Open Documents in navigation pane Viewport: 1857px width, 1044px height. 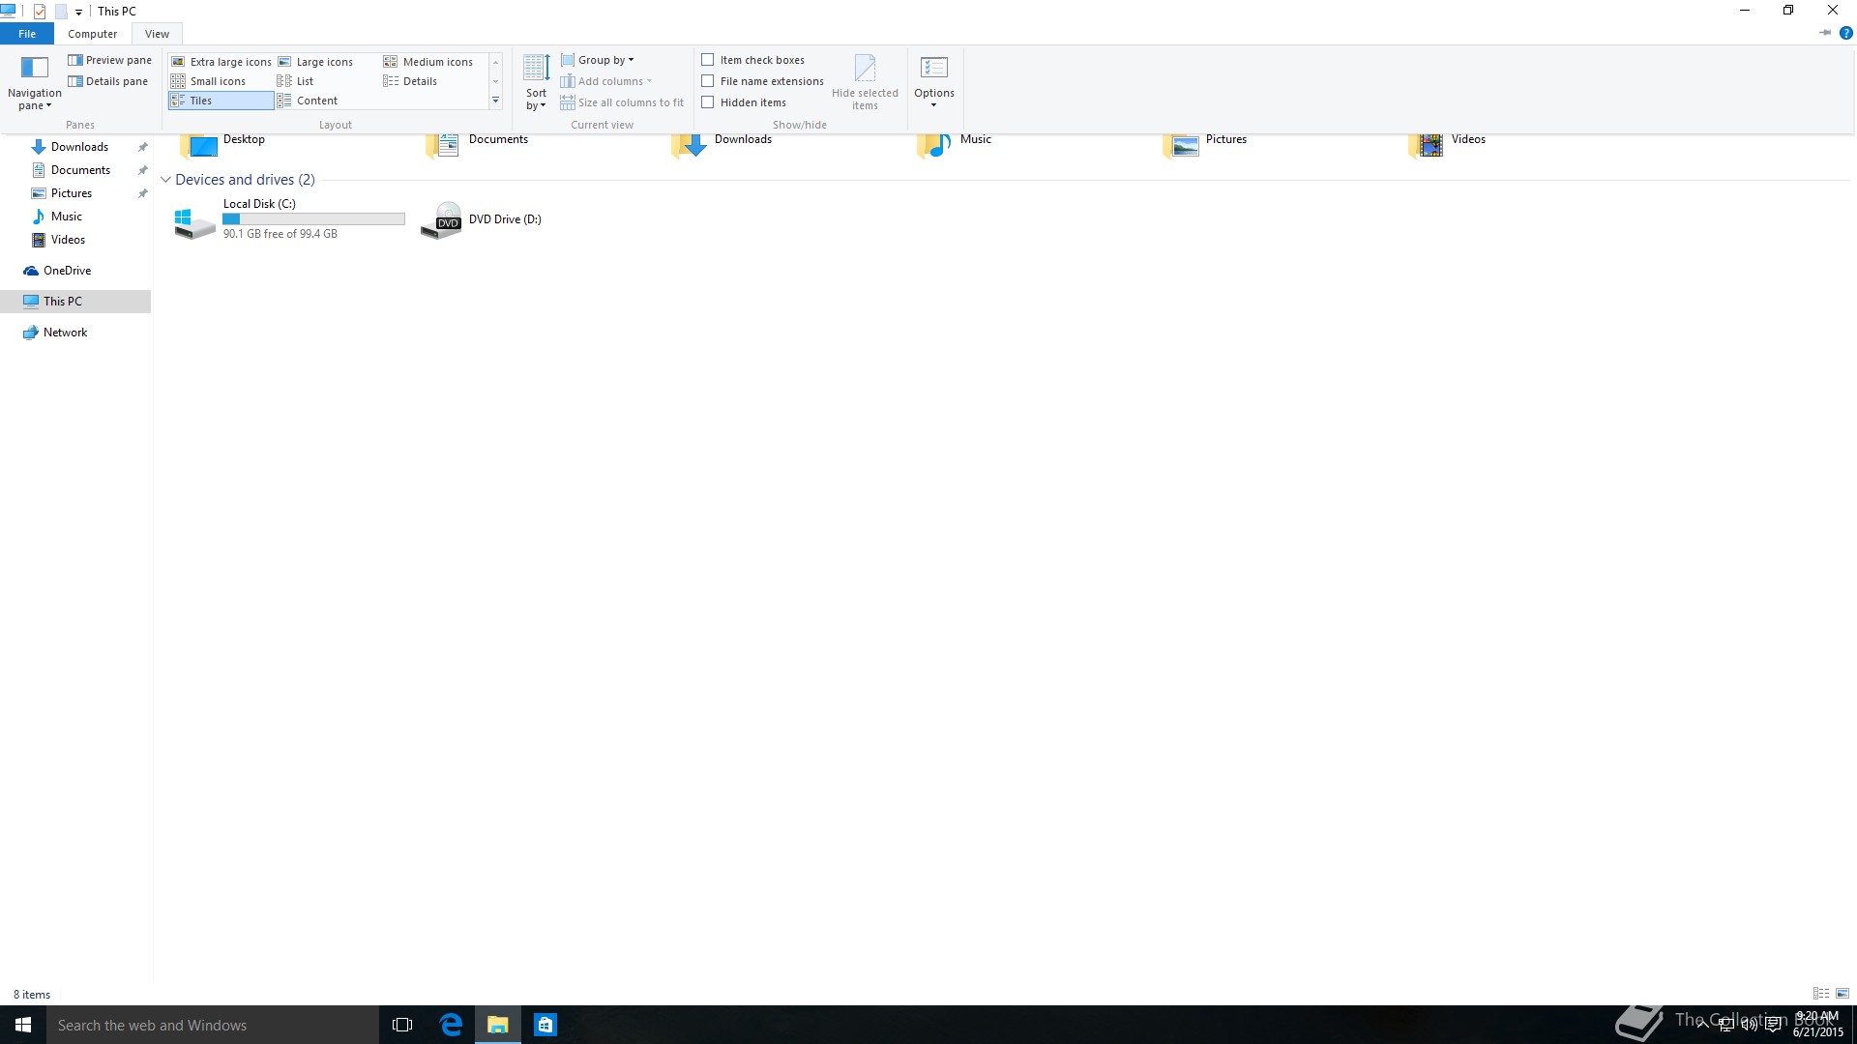coord(80,170)
